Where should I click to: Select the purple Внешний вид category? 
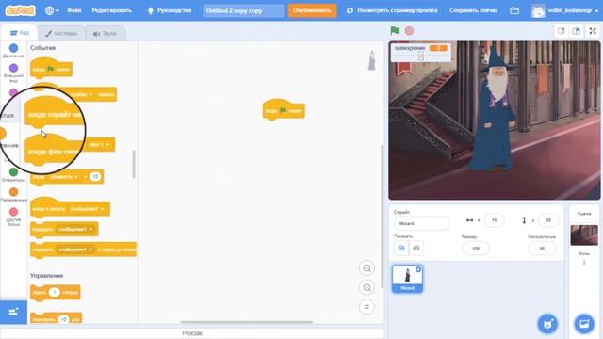13,73
